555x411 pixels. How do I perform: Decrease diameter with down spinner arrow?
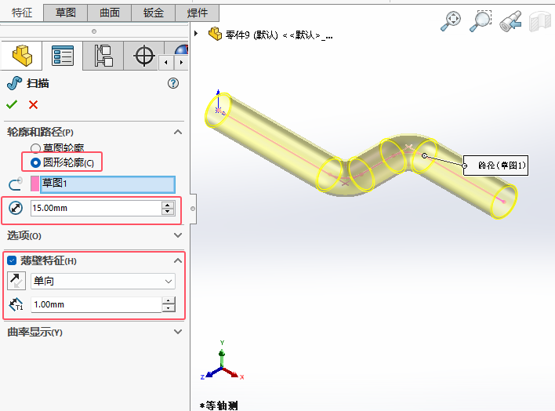(168, 212)
